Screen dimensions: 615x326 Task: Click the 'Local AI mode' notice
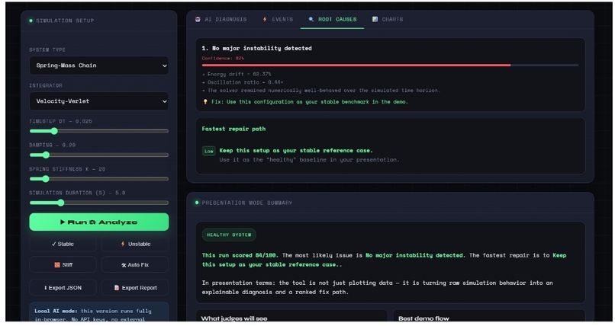pos(99,313)
